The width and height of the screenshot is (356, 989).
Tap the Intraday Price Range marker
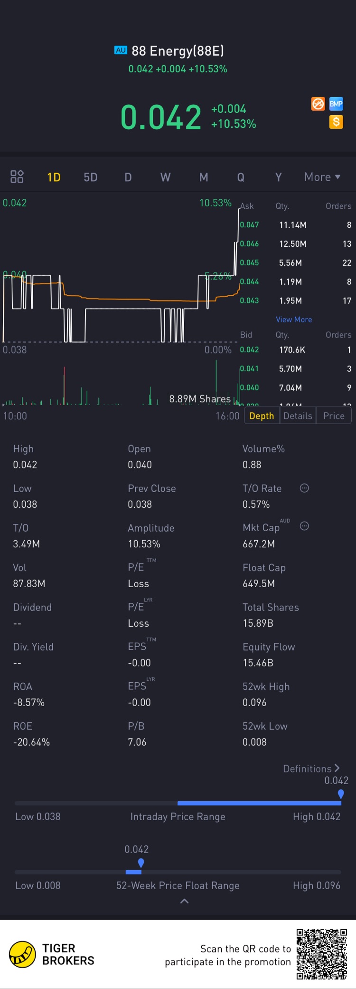click(x=341, y=794)
